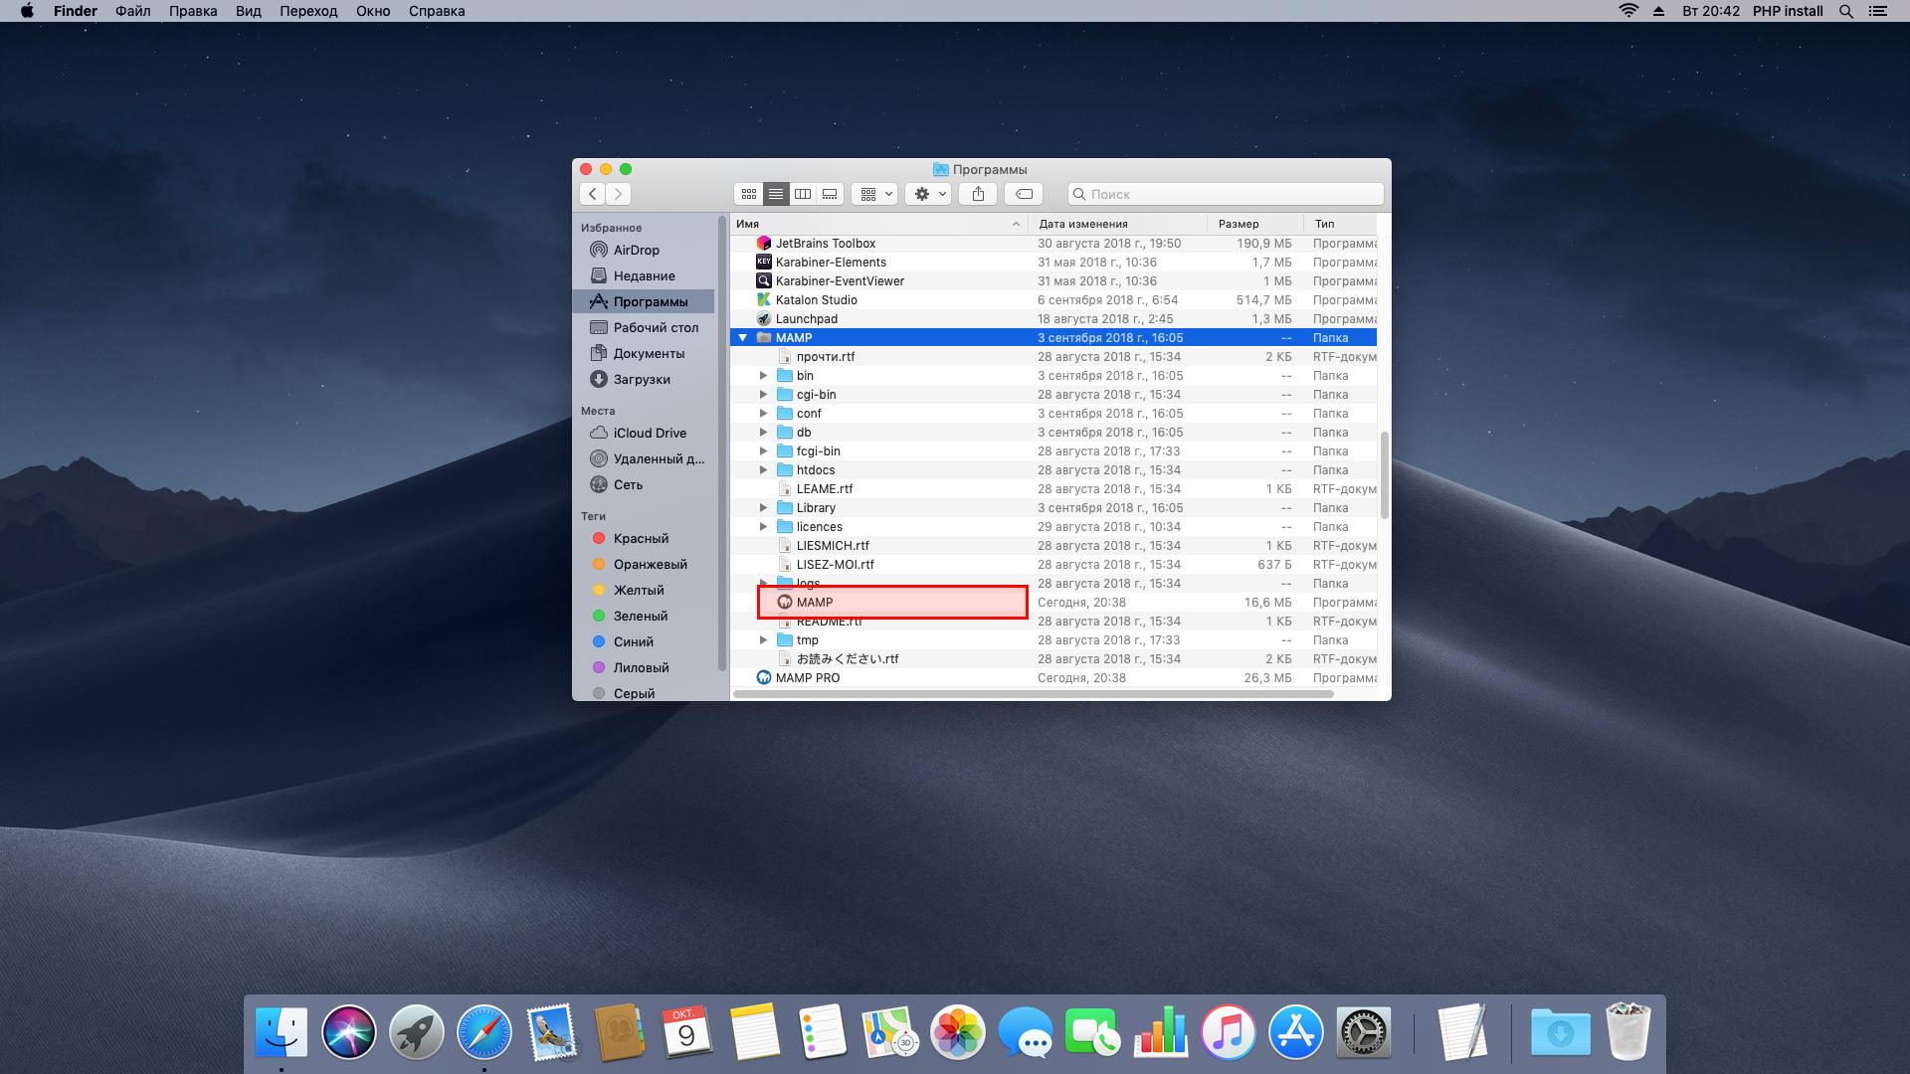
Task: Select the MAMP PRO application
Action: coord(1053,678)
